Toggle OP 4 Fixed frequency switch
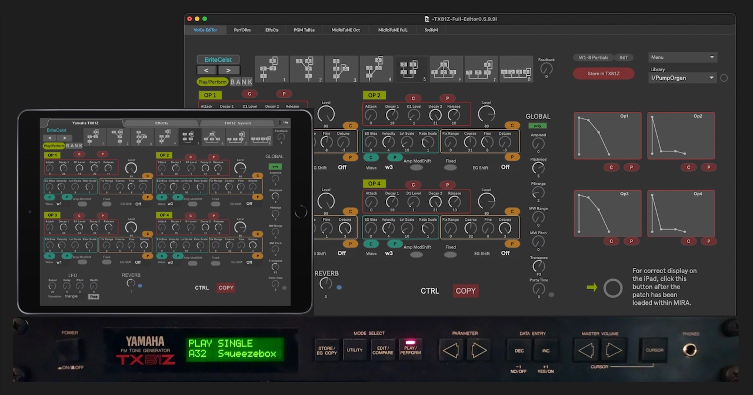This screenshot has height=395, width=753. 450,254
